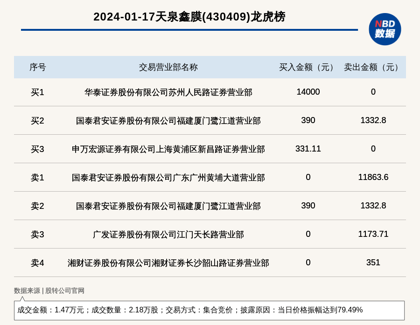Select 国泰君安 厦门鹭江道营业部 in 卖2 row

point(168,206)
